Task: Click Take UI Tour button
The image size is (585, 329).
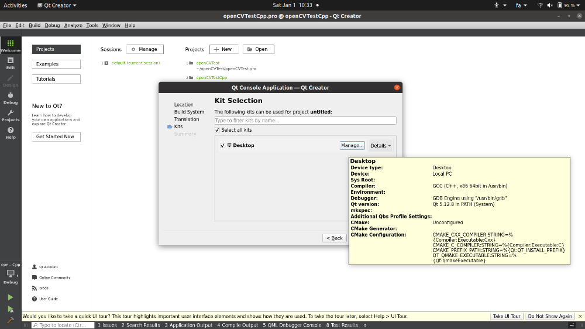Action: point(506,316)
